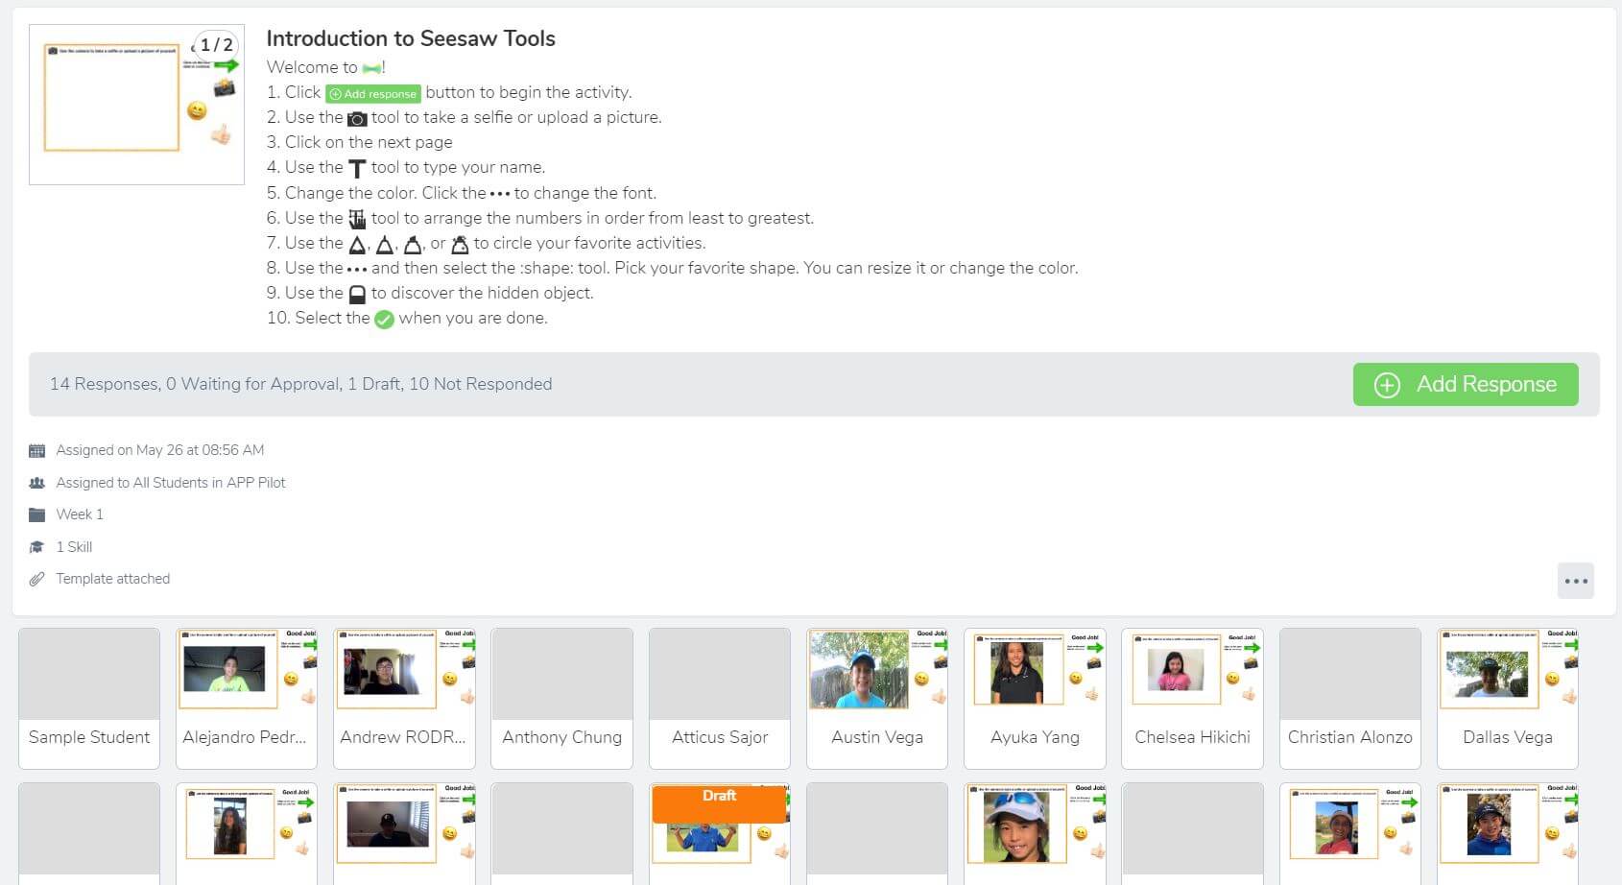Click the paperclip Template attached icon
Screen dimensions: 1622x885
point(37,579)
